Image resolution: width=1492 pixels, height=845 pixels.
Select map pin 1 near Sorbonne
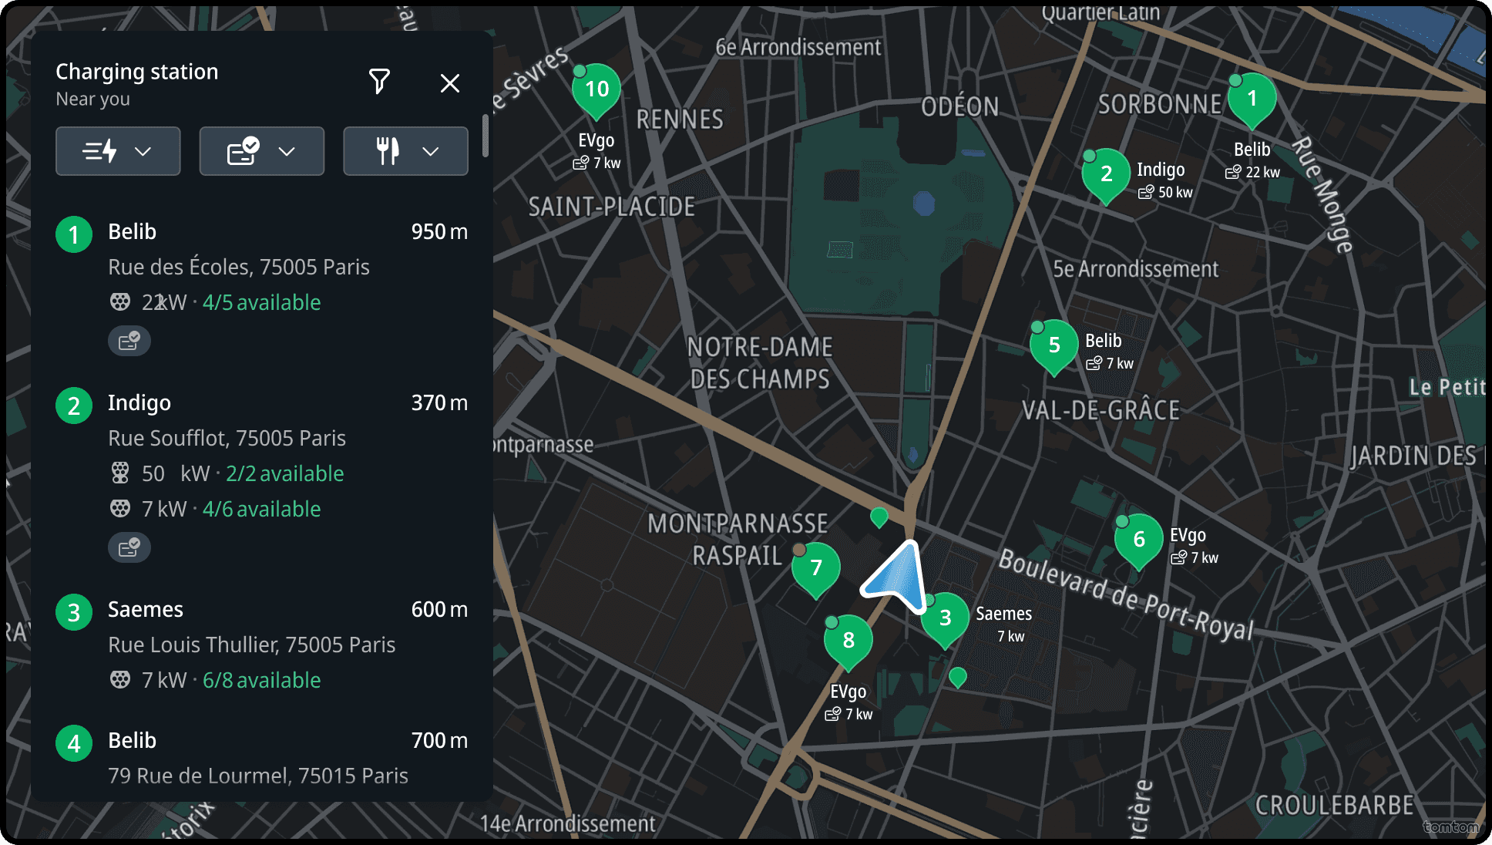1252,99
